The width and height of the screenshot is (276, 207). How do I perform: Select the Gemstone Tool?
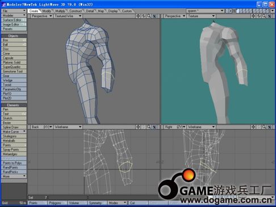point(14,71)
